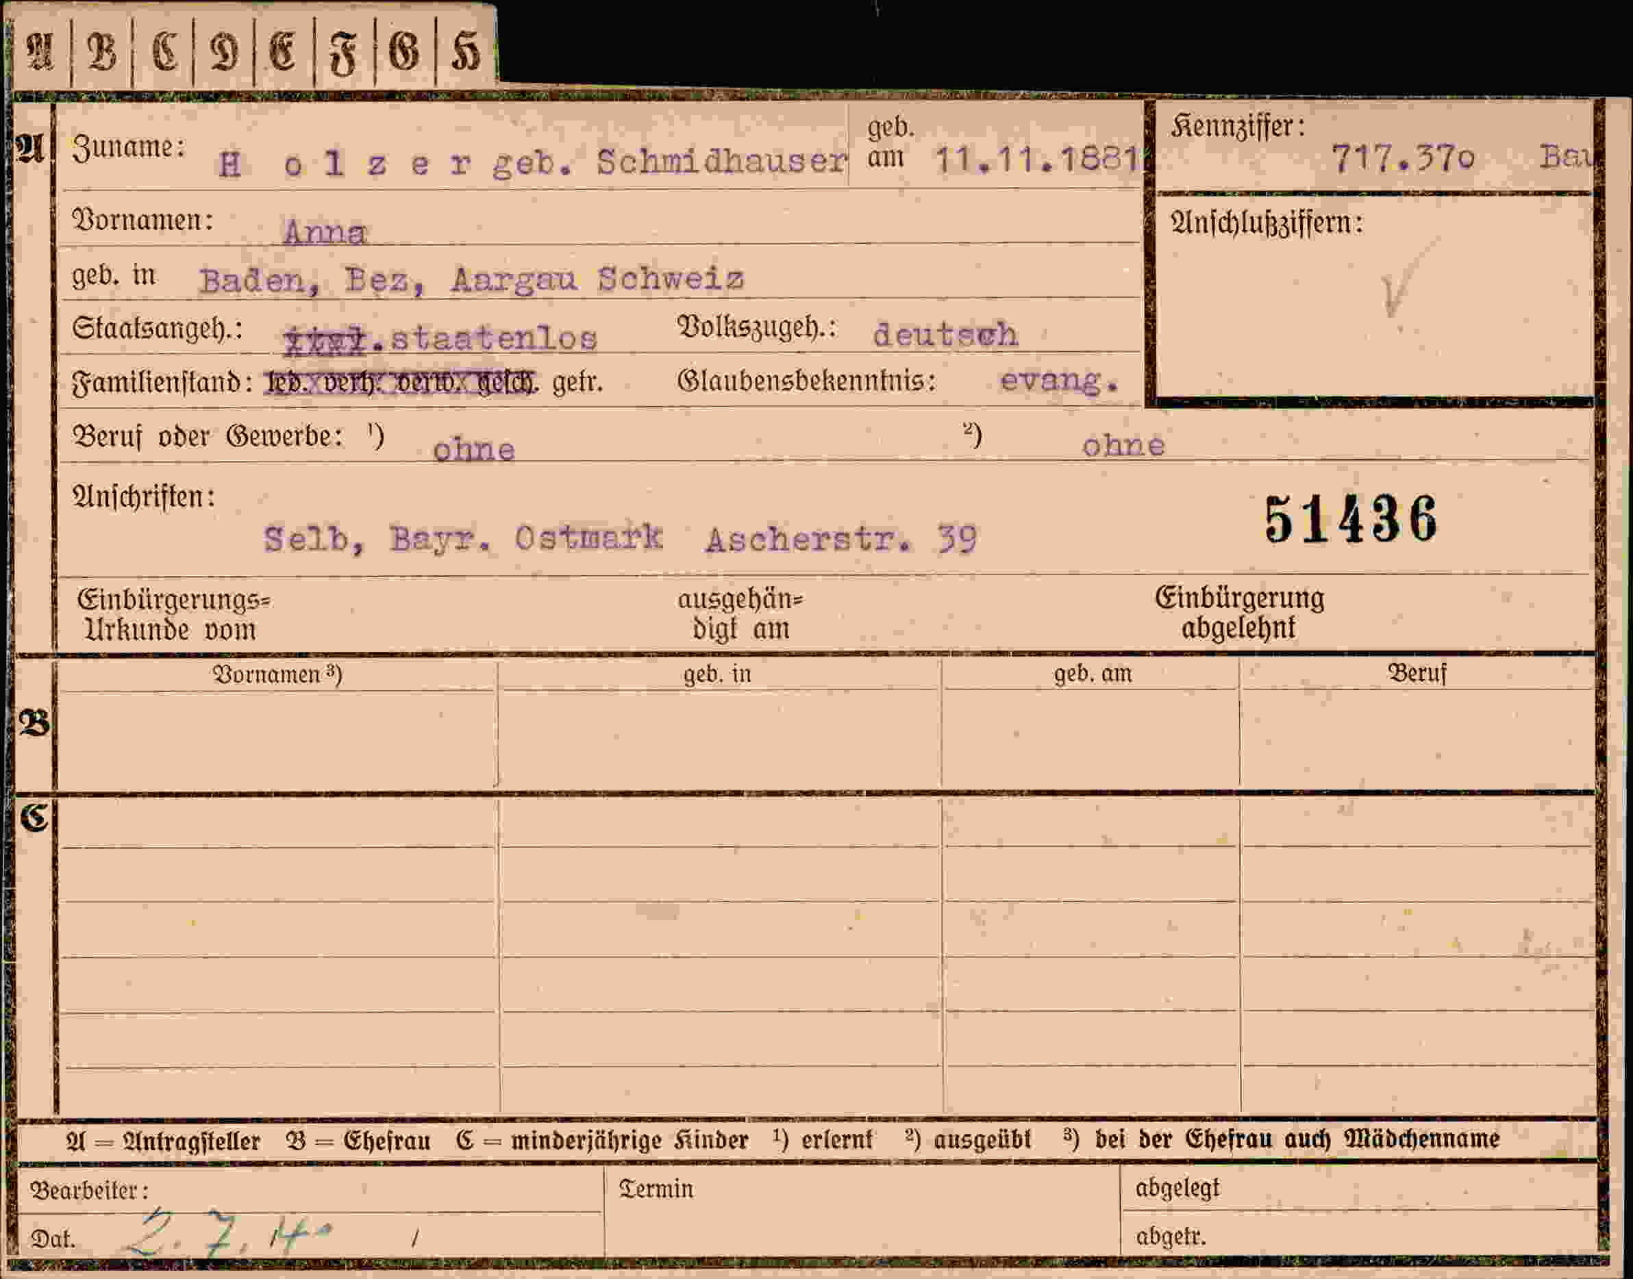The width and height of the screenshot is (1633, 1279).
Task: Click the 'abgelegt' label
Action: point(1177,1188)
